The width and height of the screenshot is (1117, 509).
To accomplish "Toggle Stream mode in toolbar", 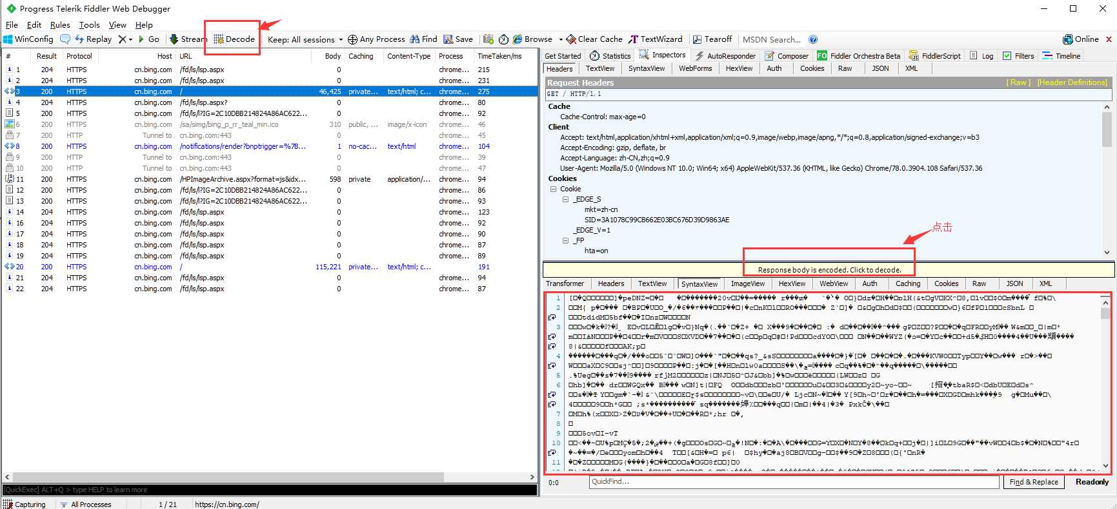I will (x=188, y=39).
